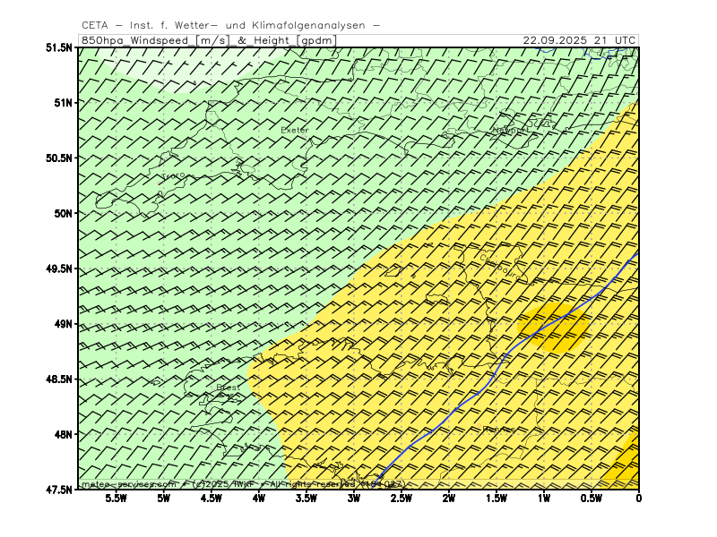Click the 50N latitude label
This screenshot has height=537, width=717.
pos(63,213)
